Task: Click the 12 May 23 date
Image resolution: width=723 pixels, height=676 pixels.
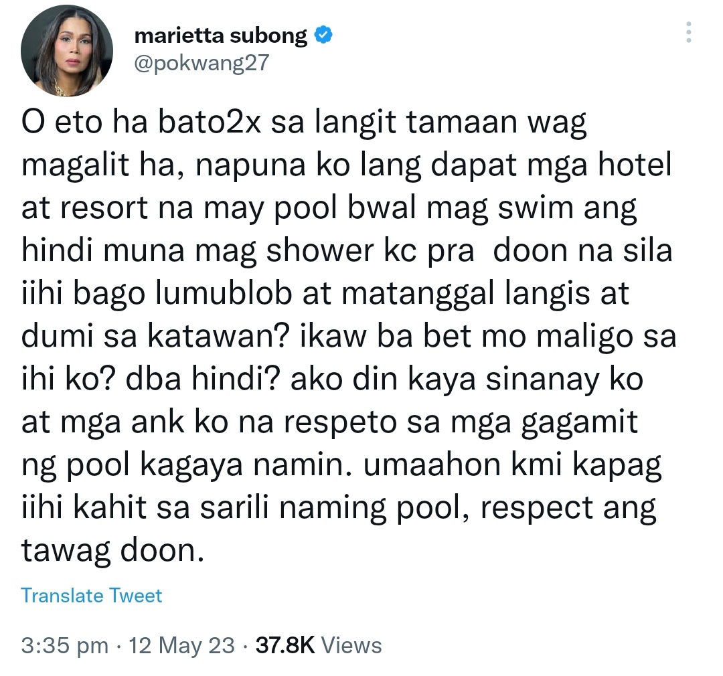Action: click(x=181, y=645)
